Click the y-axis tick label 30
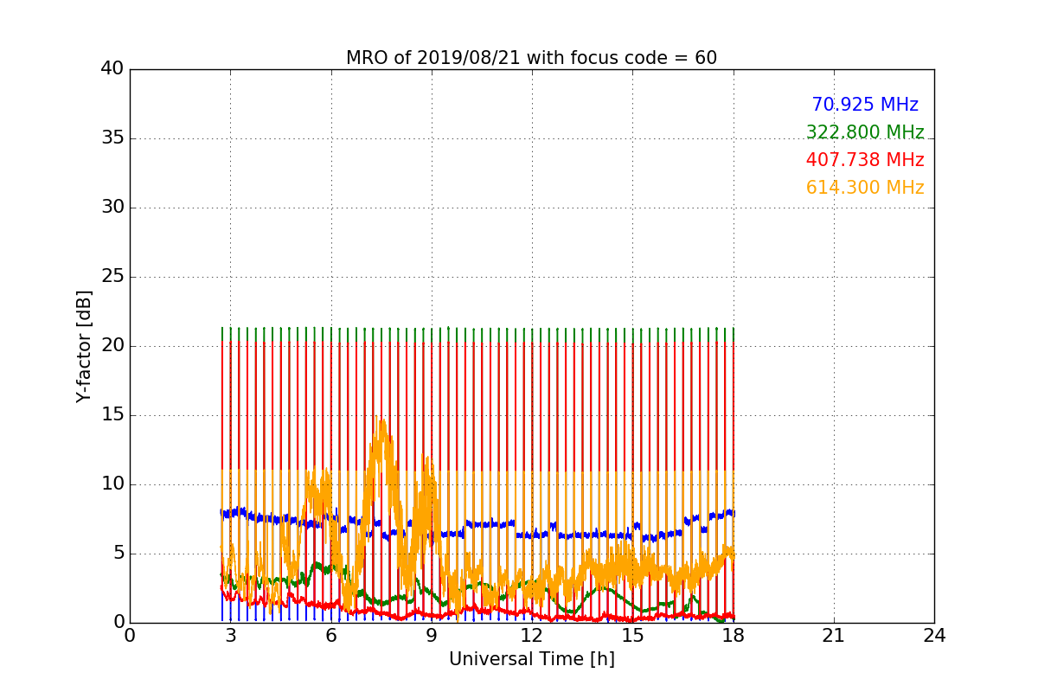1038x692 pixels. 112,208
